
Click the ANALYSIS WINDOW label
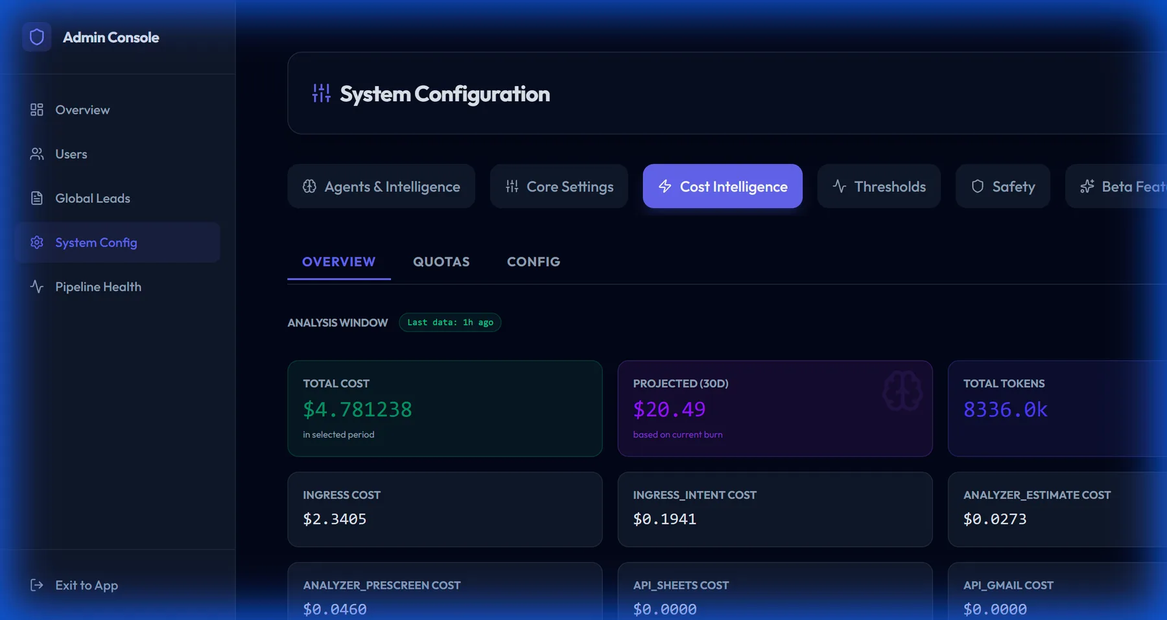tap(338, 322)
